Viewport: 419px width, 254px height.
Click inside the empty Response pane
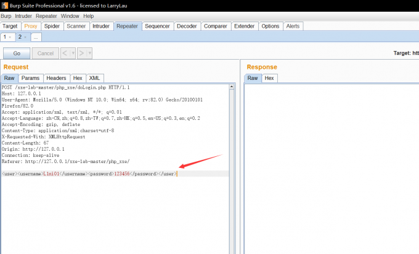pyautogui.click(x=332, y=168)
